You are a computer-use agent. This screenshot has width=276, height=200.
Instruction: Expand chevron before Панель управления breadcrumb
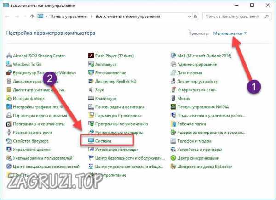46,17
